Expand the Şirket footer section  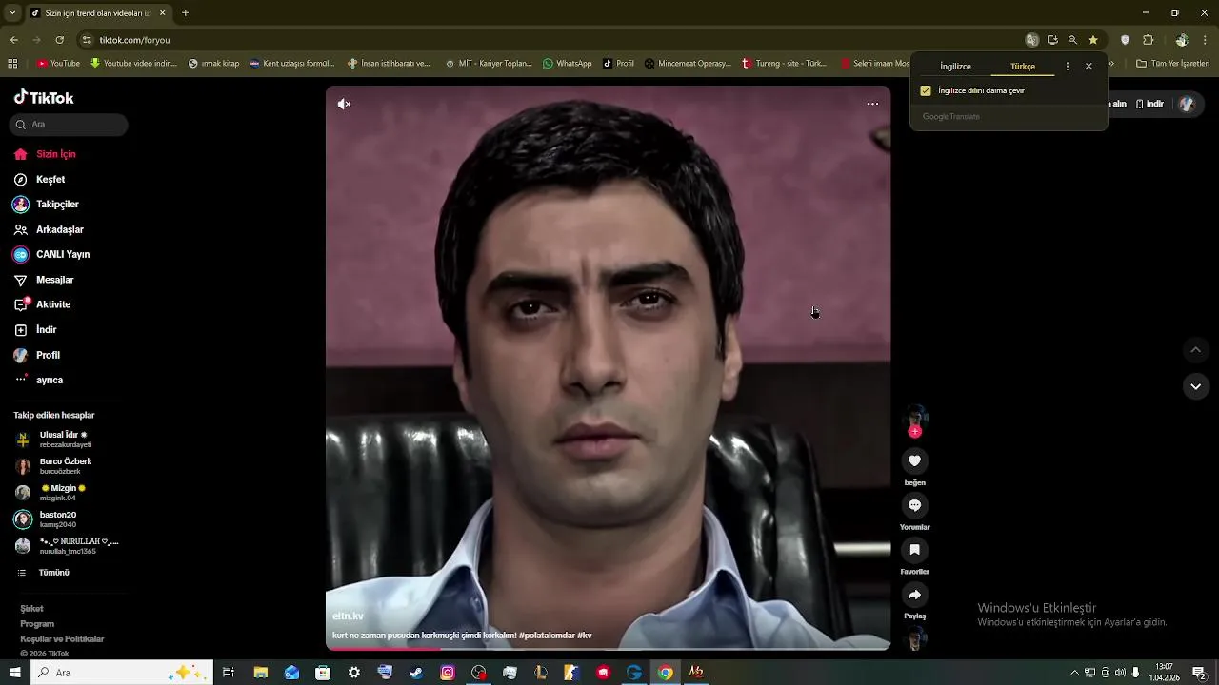click(32, 609)
